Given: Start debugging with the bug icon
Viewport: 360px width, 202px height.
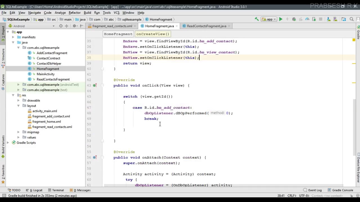Looking at the screenshot, I should [x=294, y=19].
